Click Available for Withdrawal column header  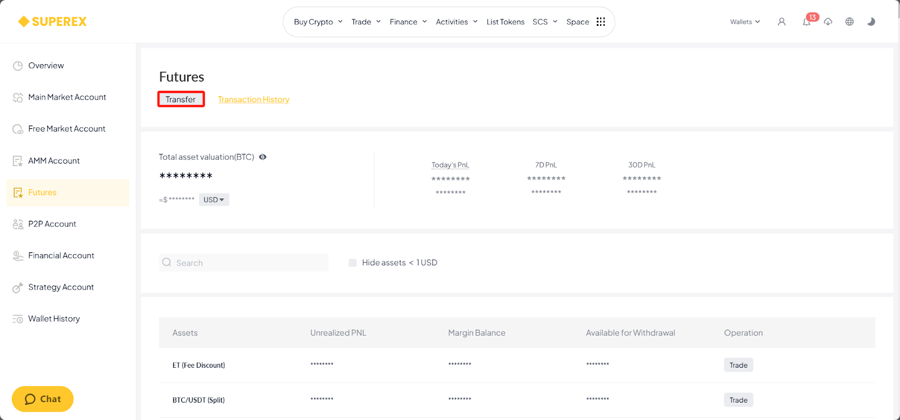pyautogui.click(x=631, y=333)
